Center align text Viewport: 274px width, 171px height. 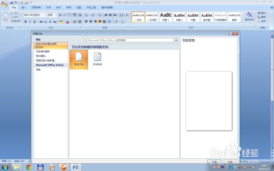(91, 21)
